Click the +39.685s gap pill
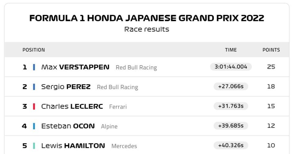The width and height of the screenshot is (293, 154). point(231,126)
